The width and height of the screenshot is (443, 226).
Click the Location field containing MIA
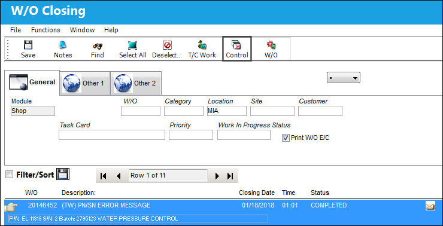(226, 111)
